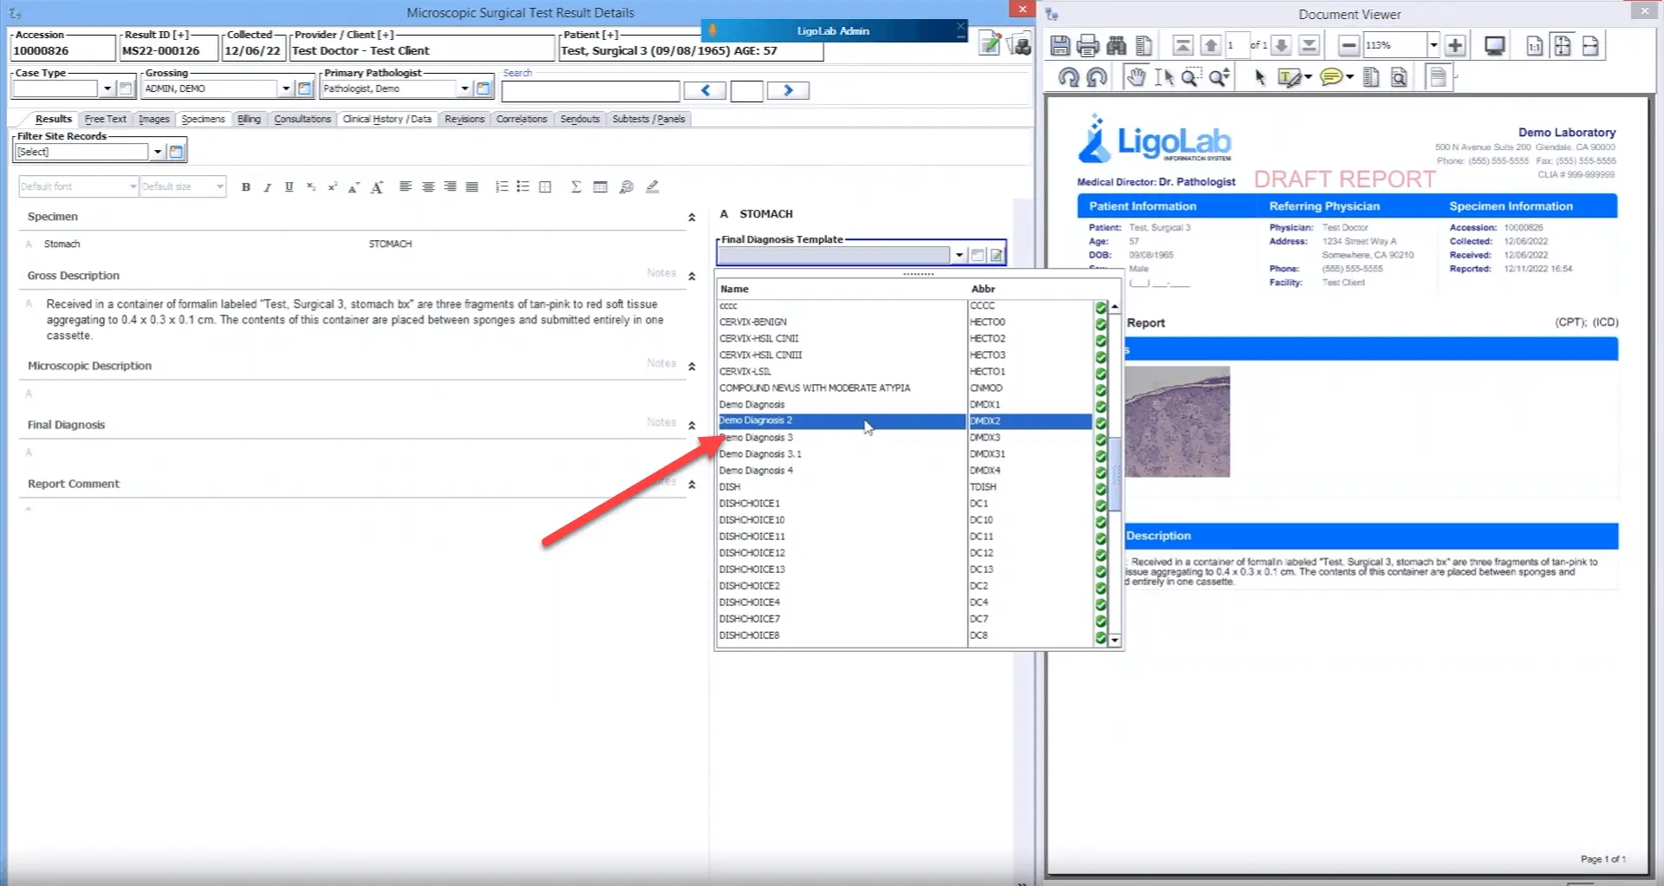Click the yellow sticky note comment icon
The width and height of the screenshot is (1664, 886).
(1333, 76)
